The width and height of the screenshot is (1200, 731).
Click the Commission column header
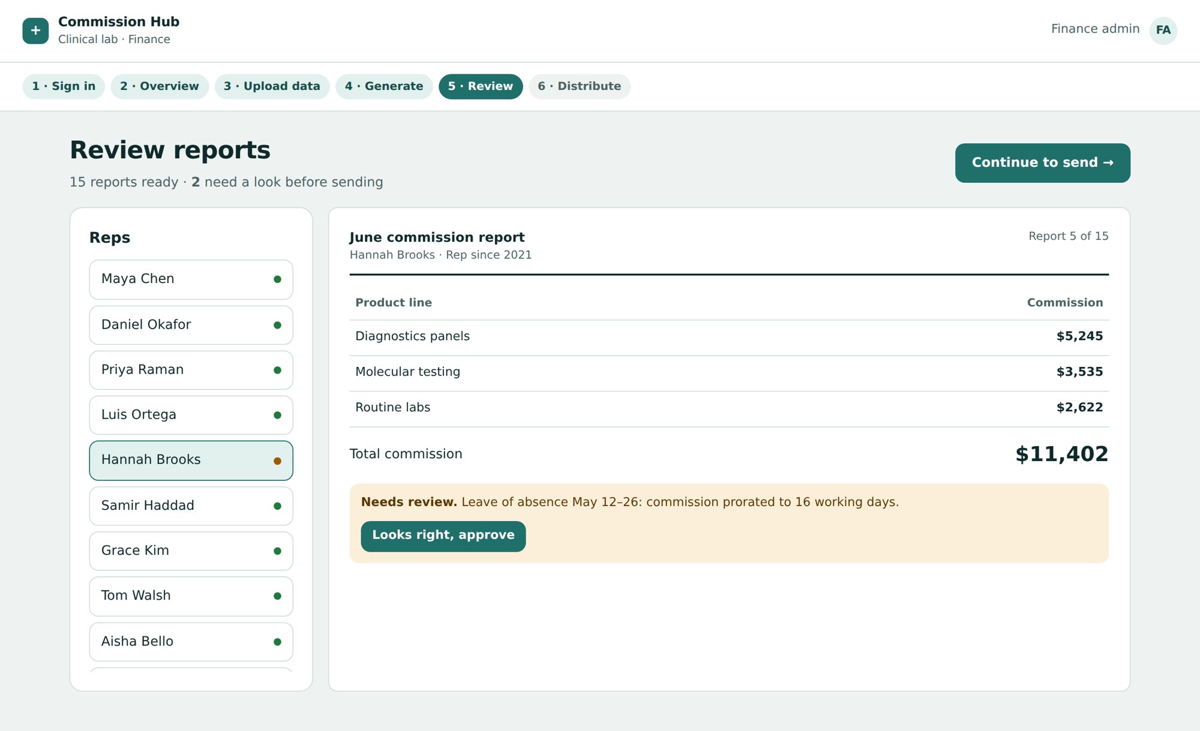tap(1064, 303)
